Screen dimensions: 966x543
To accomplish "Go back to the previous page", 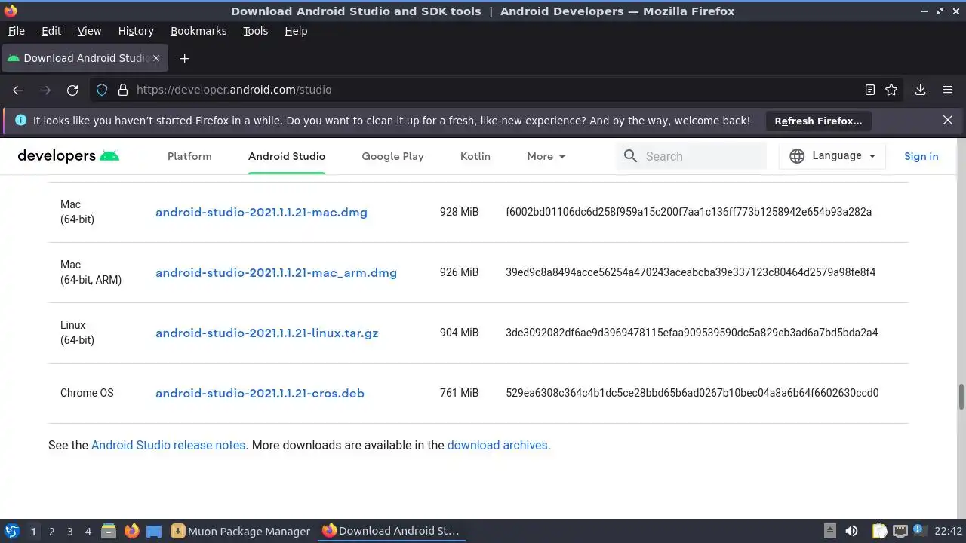I will point(18,90).
